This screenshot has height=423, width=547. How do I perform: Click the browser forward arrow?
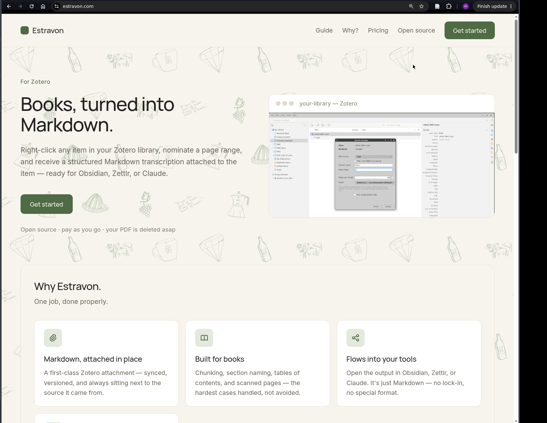tap(20, 6)
